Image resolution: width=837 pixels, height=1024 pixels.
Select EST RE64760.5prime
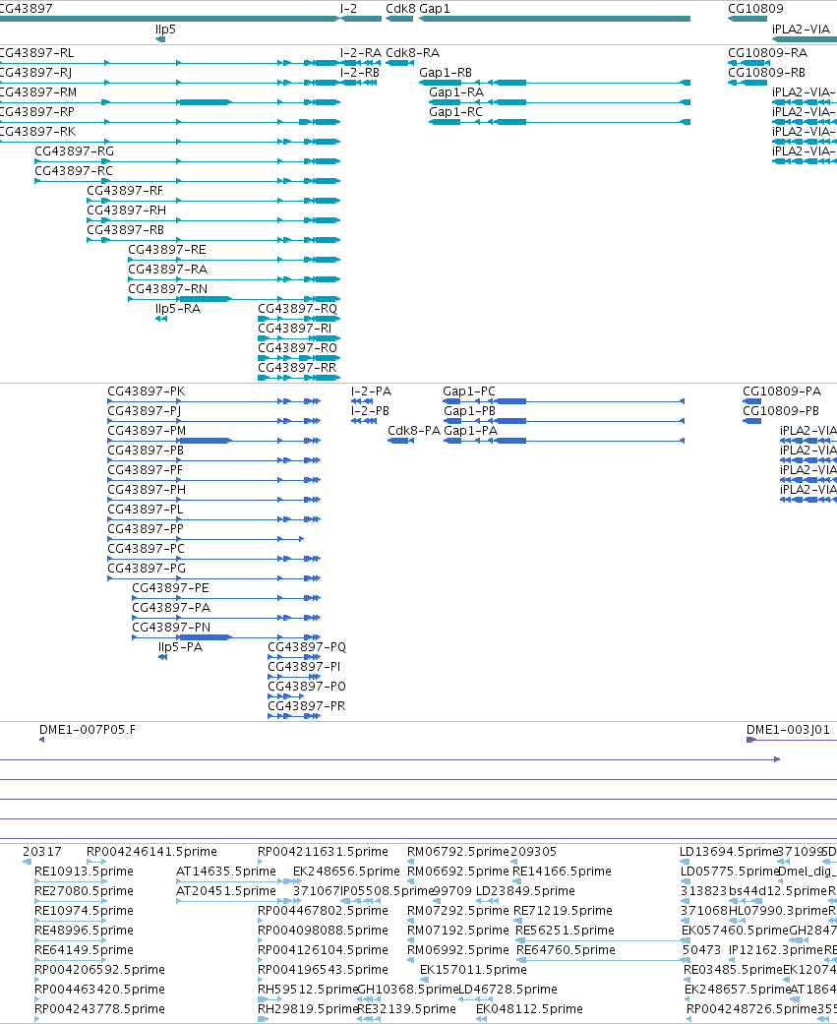[x=602, y=960]
